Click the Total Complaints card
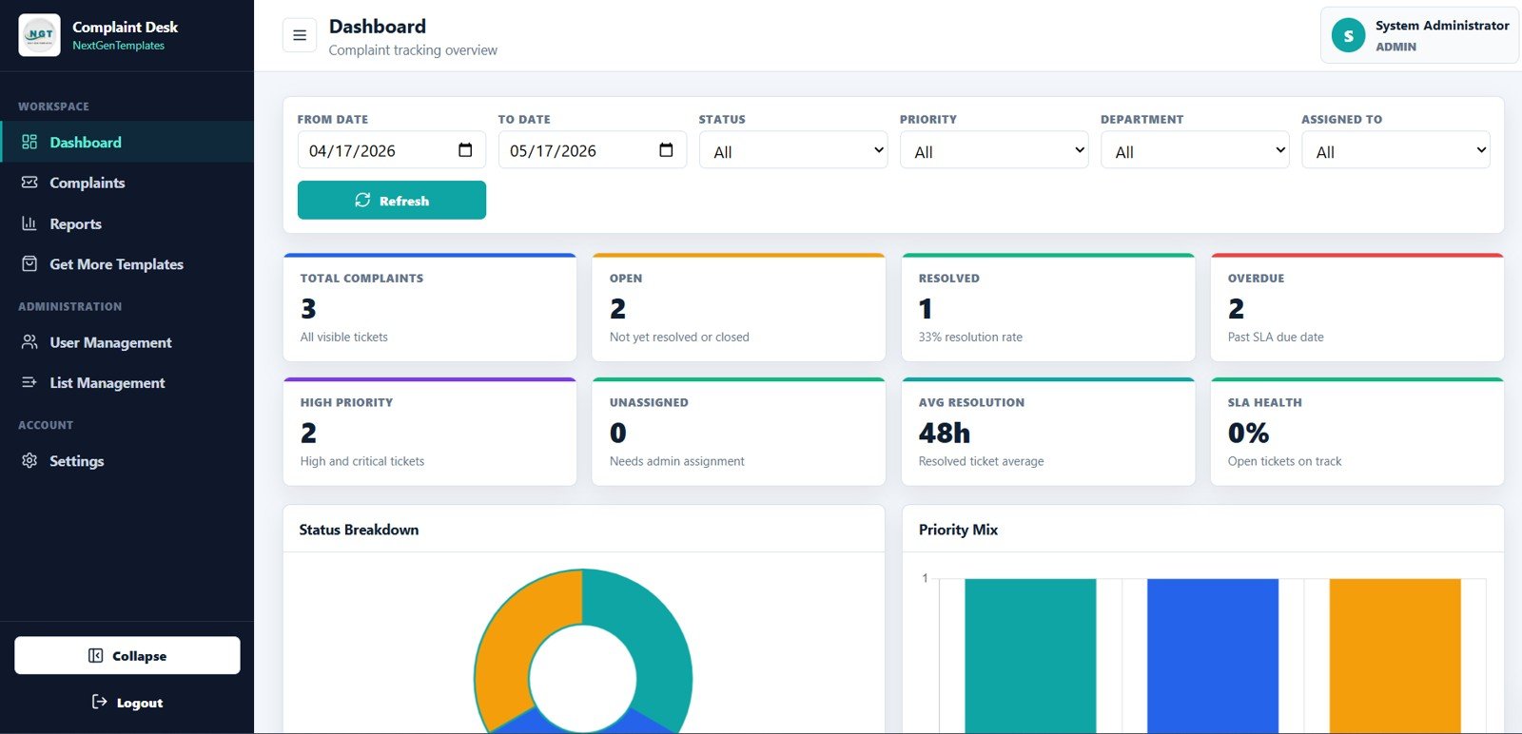 (x=430, y=307)
